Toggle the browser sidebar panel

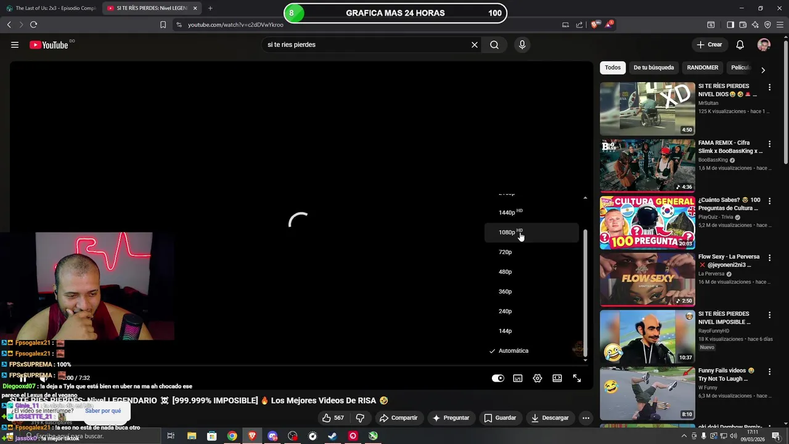[x=730, y=25]
